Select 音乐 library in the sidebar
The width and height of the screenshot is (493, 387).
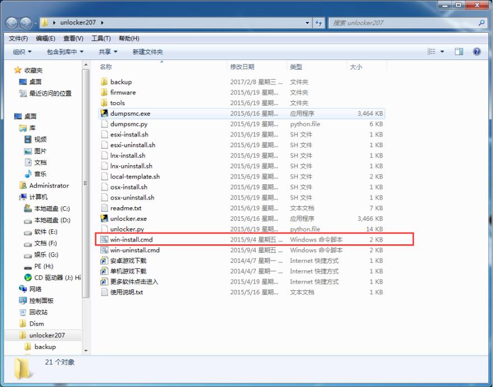click(35, 174)
